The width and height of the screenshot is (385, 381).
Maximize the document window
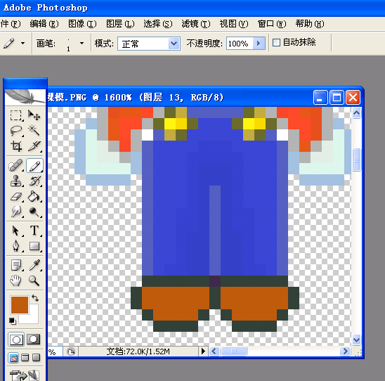click(337, 98)
